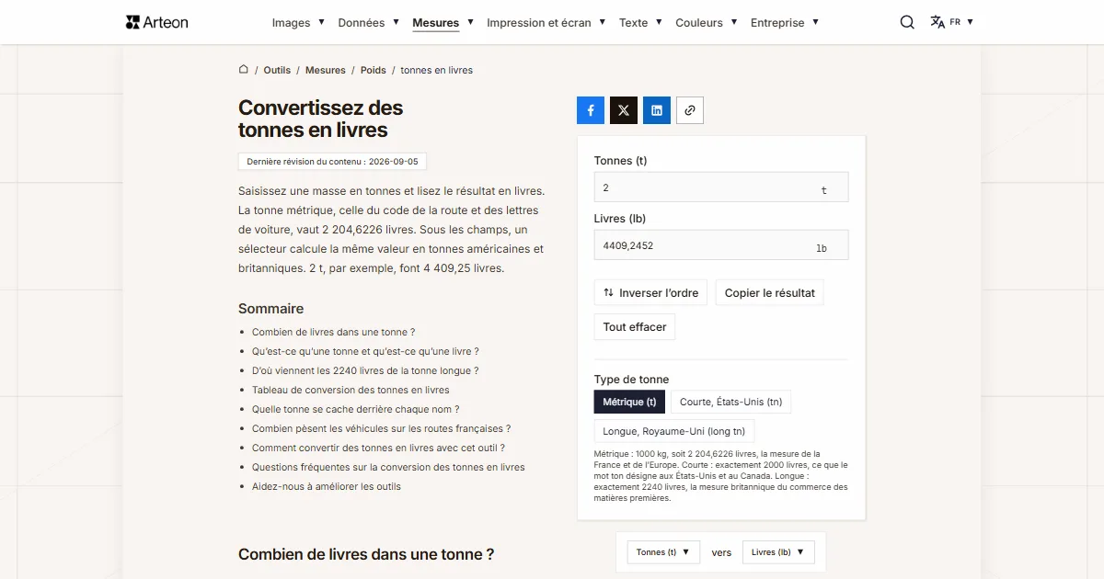Select the Longue, Royaume-Uni (long tn) type
The width and height of the screenshot is (1104, 579).
click(674, 431)
